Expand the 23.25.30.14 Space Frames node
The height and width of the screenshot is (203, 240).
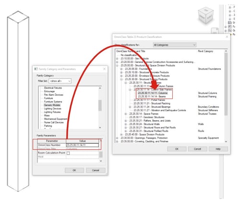pyautogui.click(x=126, y=114)
